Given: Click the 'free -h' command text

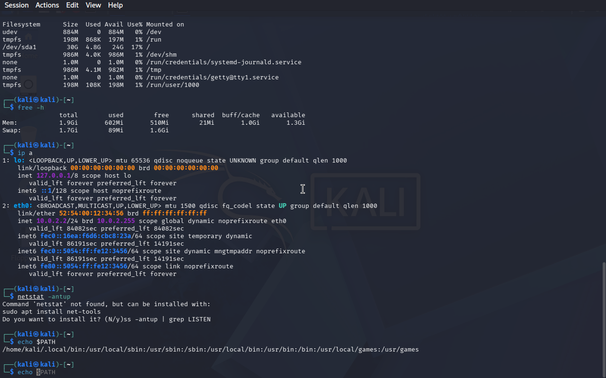Looking at the screenshot, I should 30,108.
